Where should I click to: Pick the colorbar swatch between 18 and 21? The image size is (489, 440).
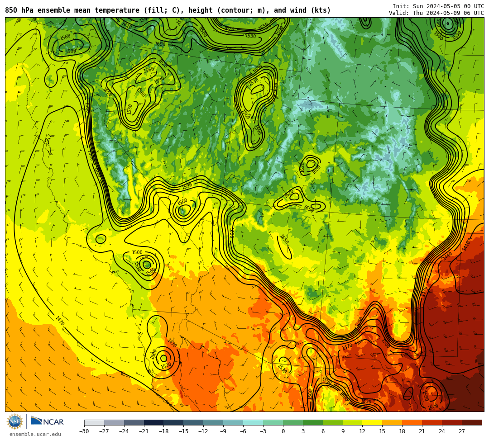pos(412,422)
